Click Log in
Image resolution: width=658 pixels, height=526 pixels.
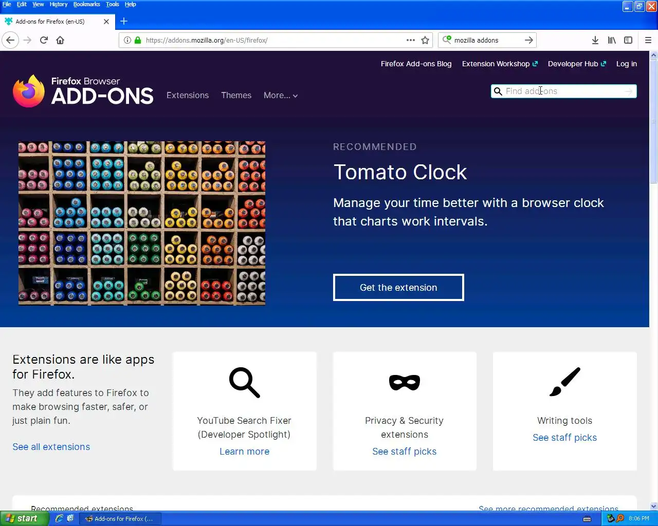pos(627,64)
